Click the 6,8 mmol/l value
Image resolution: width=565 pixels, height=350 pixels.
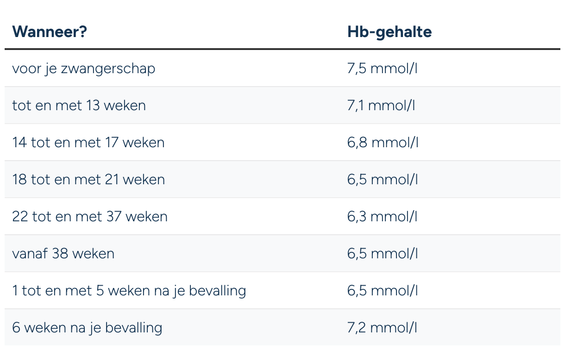pyautogui.click(x=383, y=143)
